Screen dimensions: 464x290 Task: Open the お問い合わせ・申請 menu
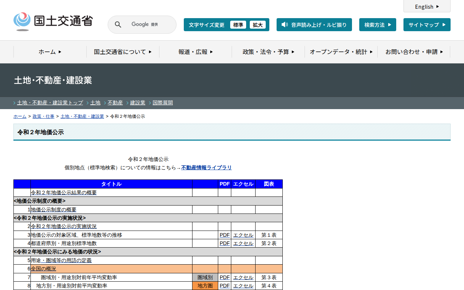[414, 52]
